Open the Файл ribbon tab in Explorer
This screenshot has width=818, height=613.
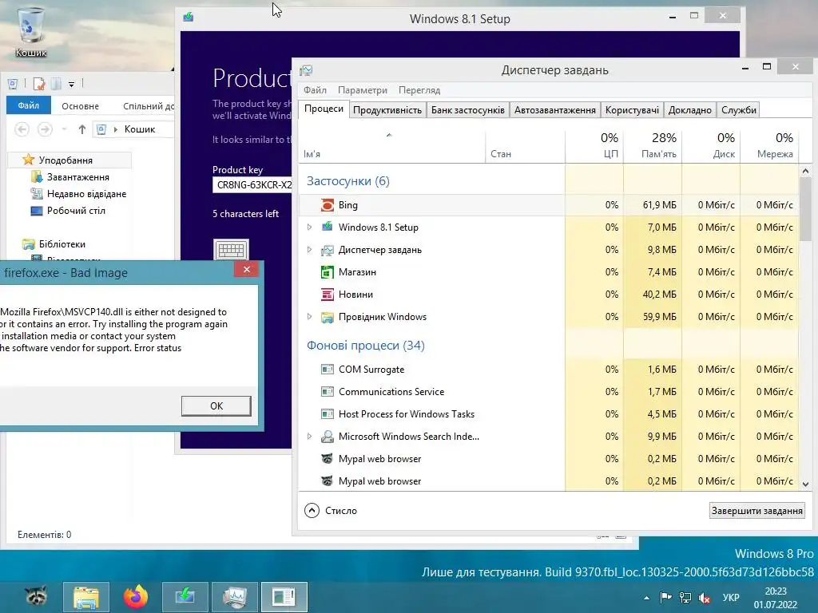tap(28, 105)
